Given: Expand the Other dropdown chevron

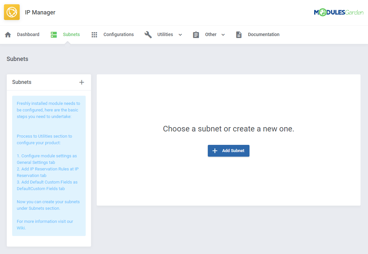Looking at the screenshot, I should pyautogui.click(x=223, y=35).
